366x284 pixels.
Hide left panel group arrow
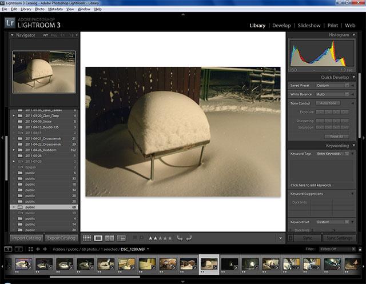pos(2,138)
